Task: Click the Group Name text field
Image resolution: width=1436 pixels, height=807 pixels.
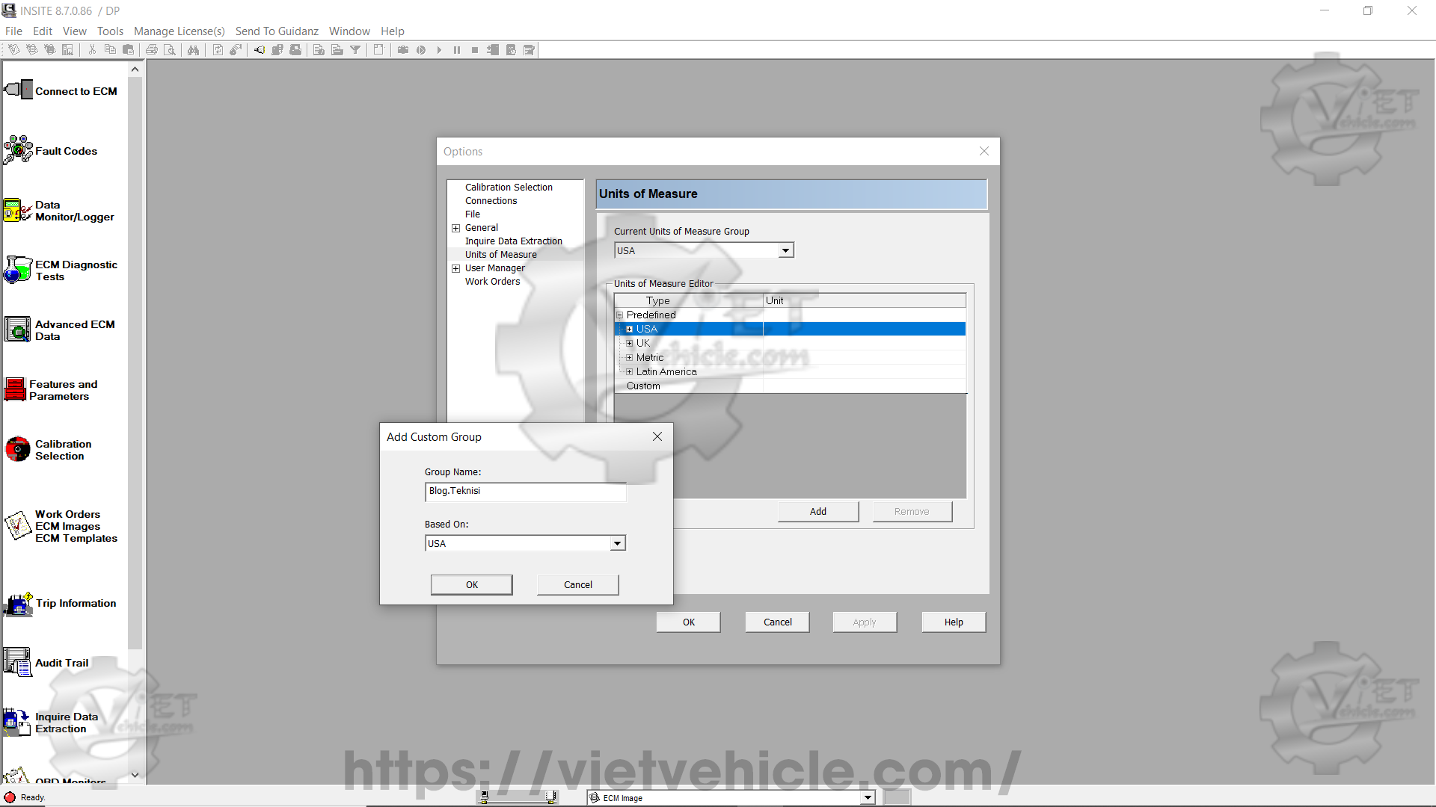Action: tap(525, 491)
